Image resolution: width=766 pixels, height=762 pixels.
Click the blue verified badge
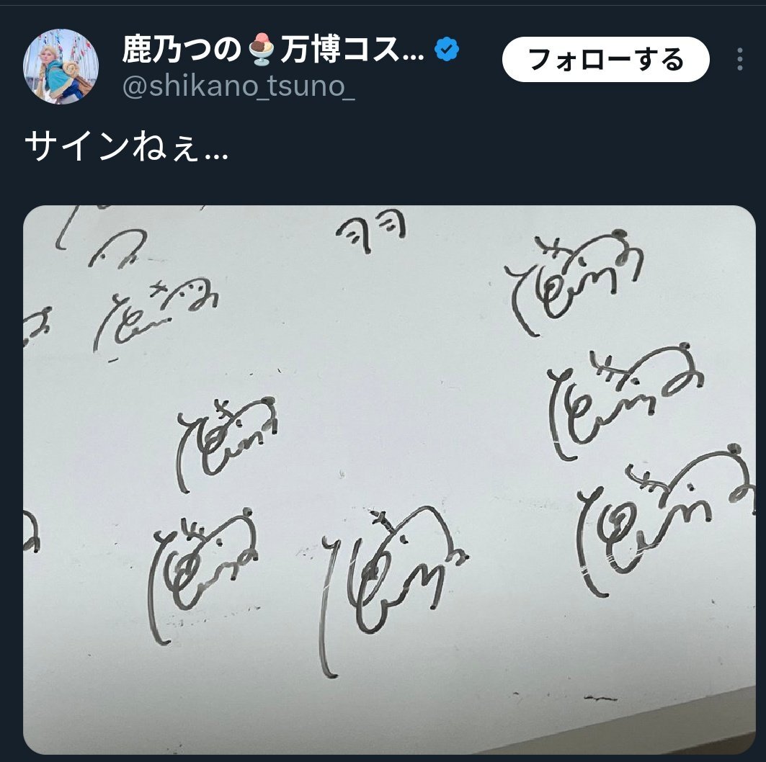coord(447,49)
